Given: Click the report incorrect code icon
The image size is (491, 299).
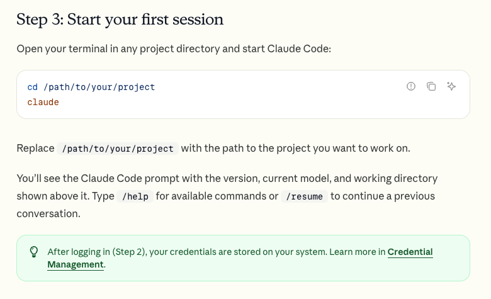Looking at the screenshot, I should pyautogui.click(x=411, y=86).
